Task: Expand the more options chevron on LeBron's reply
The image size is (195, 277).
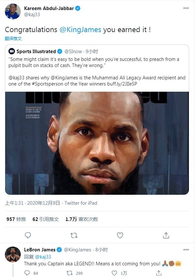Action: tap(186, 249)
